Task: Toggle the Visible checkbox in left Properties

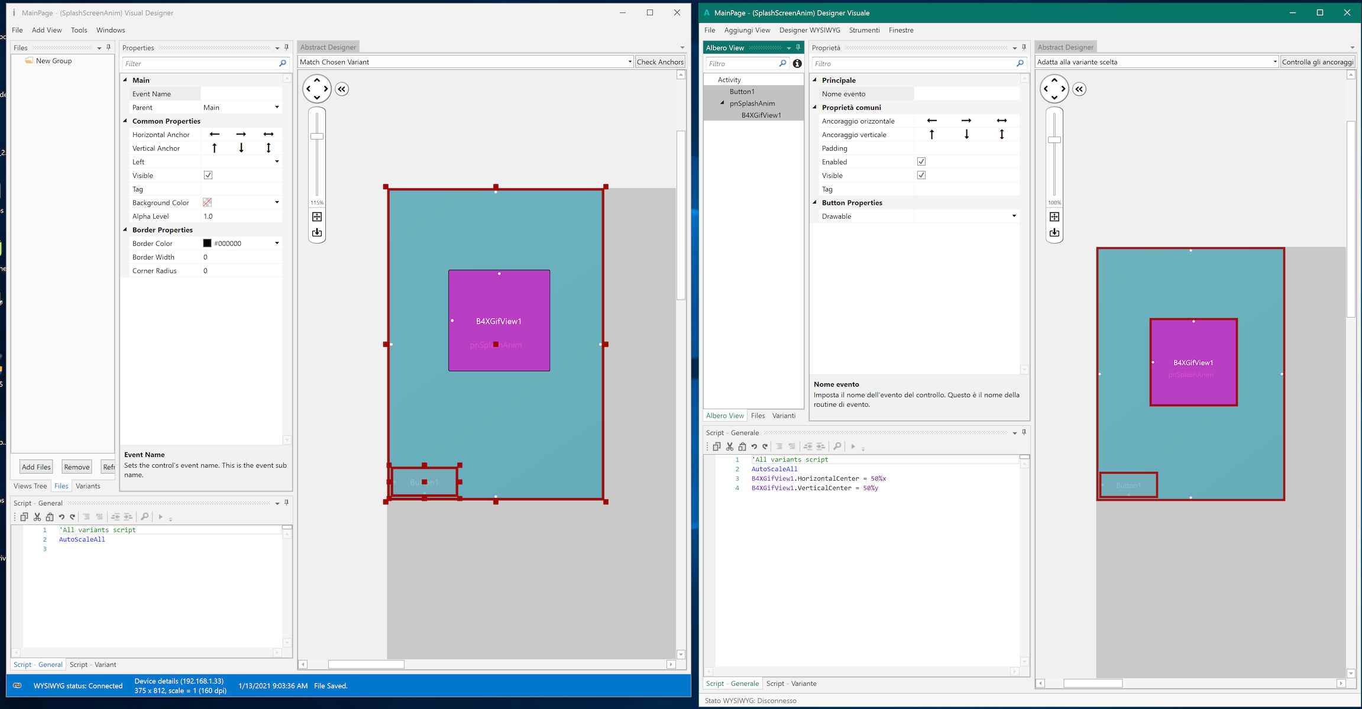Action: pyautogui.click(x=208, y=176)
